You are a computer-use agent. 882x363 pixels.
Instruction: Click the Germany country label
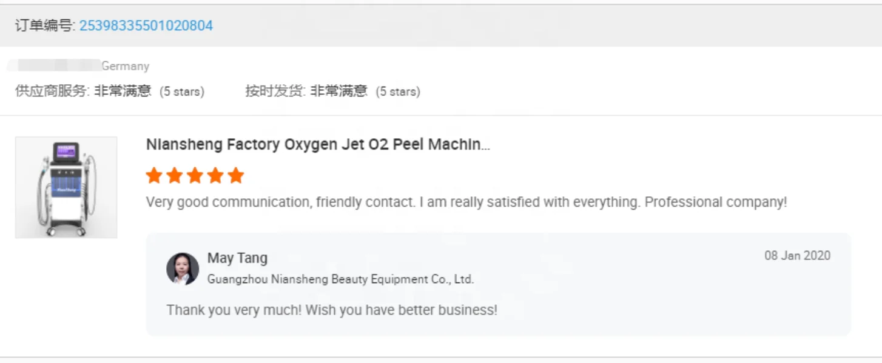pos(126,66)
